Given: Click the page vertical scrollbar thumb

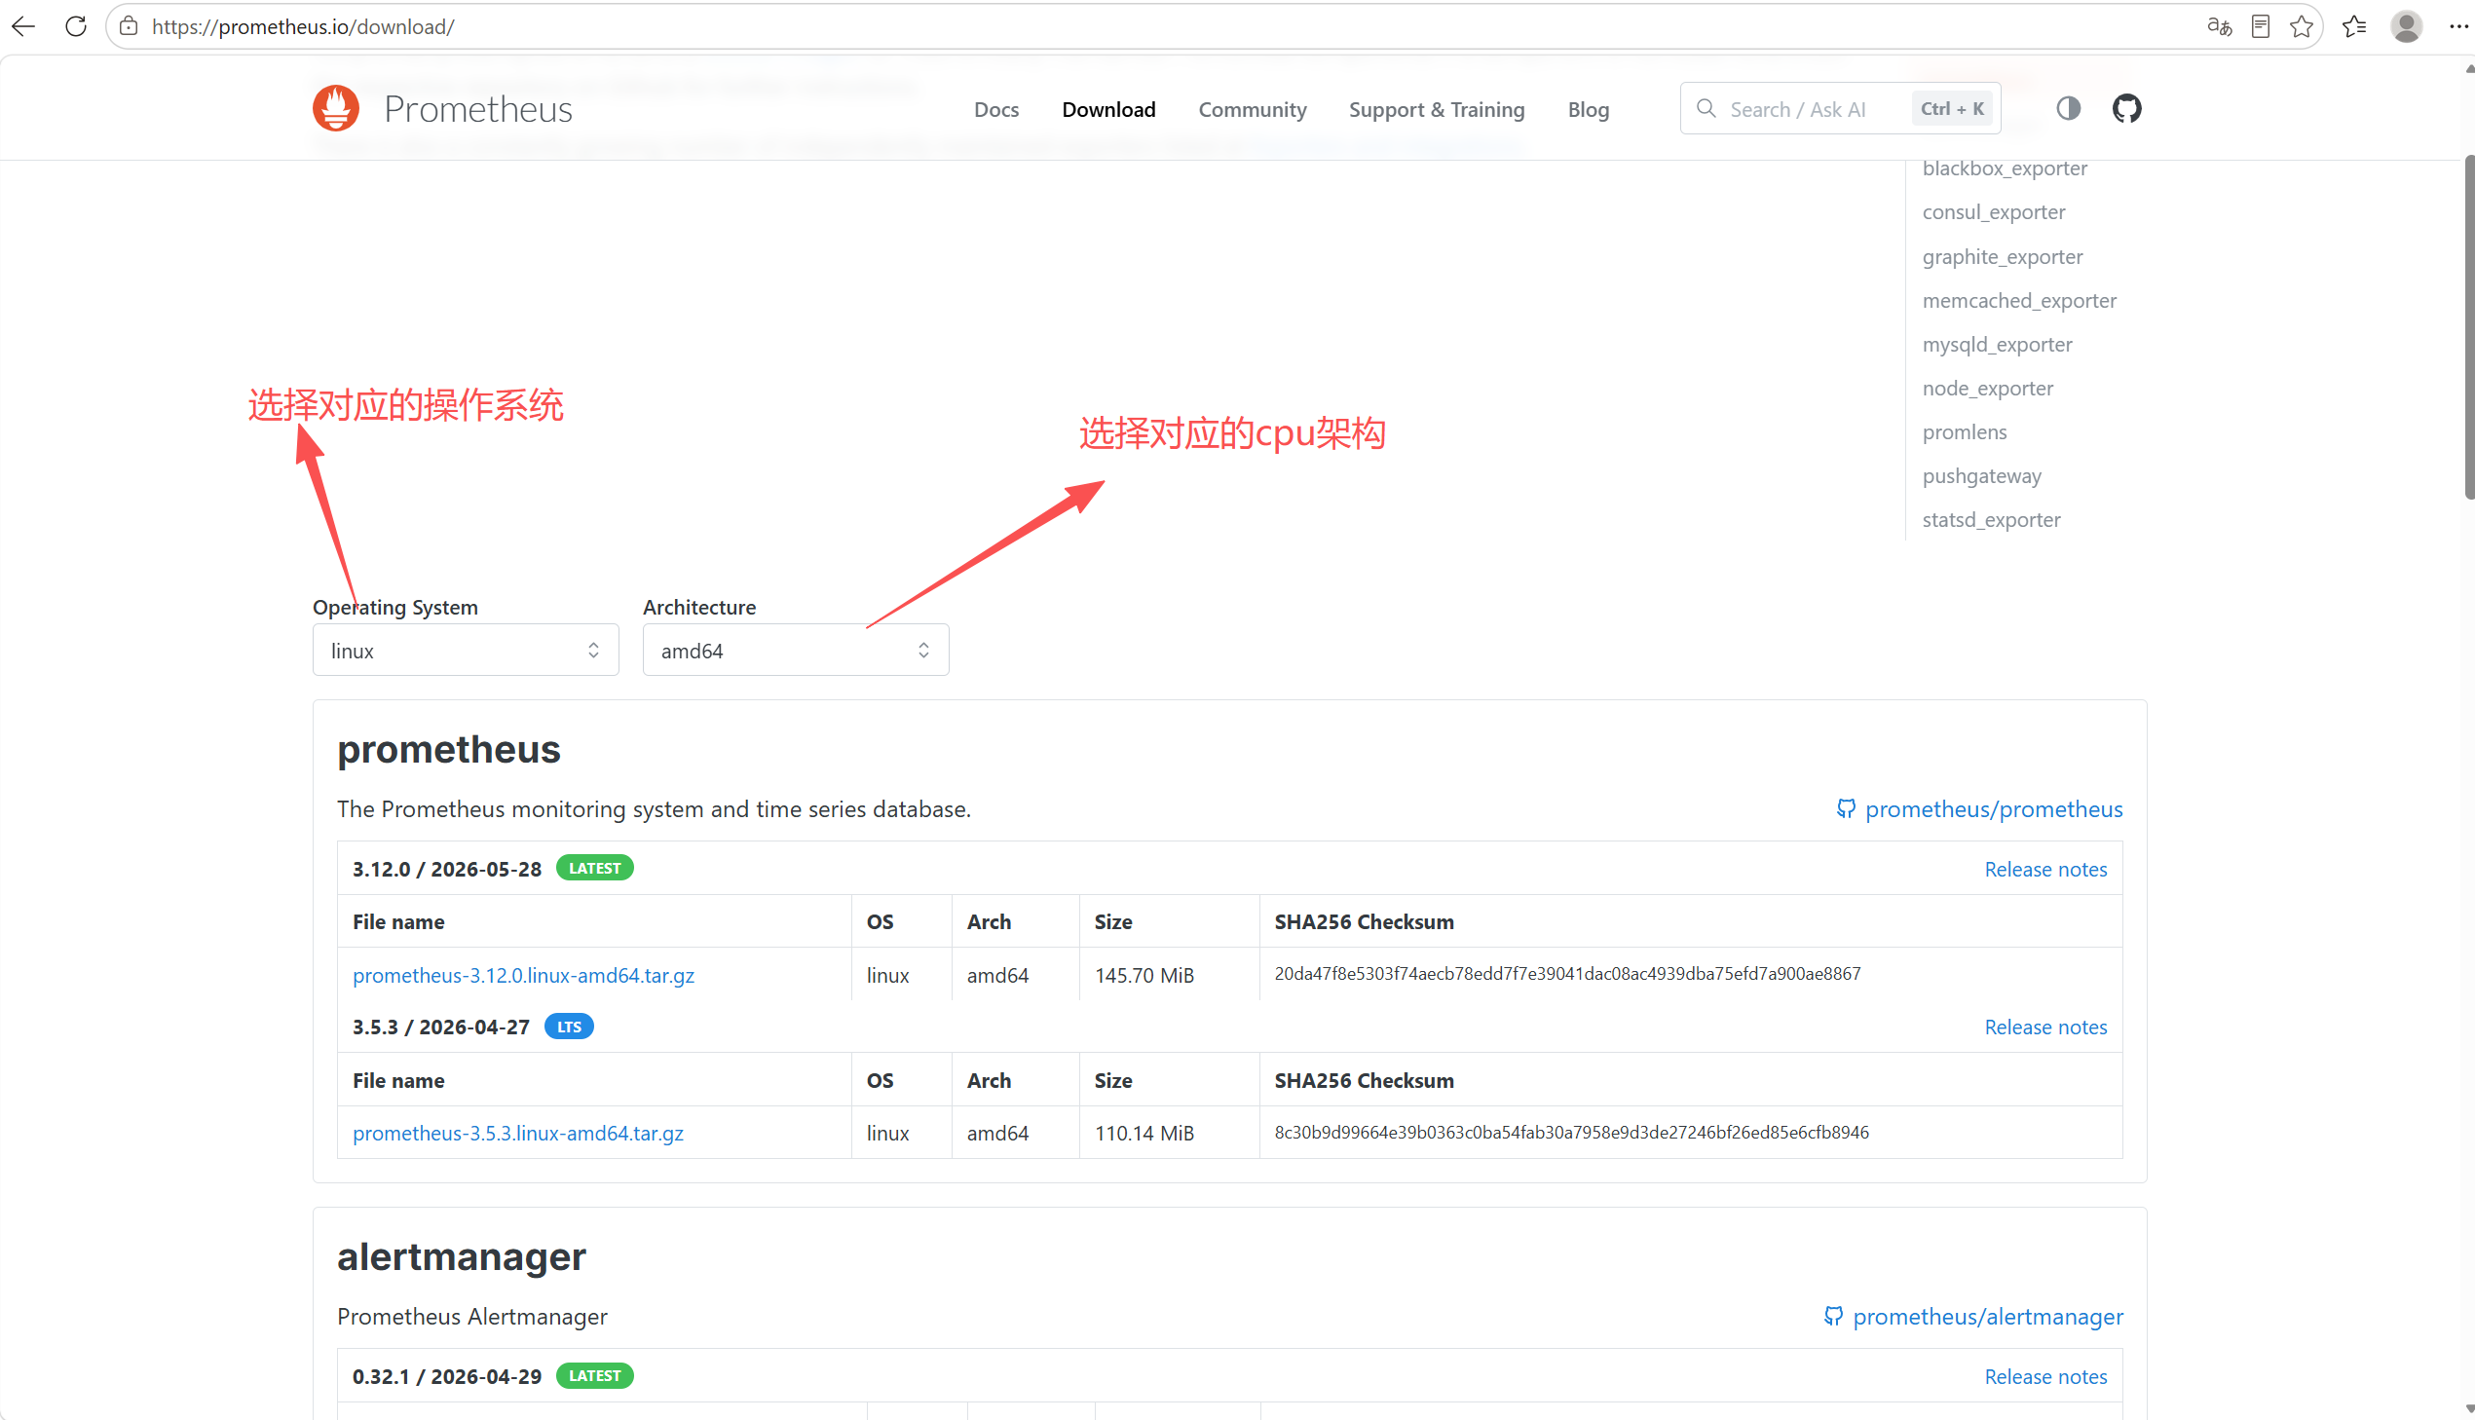Looking at the screenshot, I should 2467,326.
